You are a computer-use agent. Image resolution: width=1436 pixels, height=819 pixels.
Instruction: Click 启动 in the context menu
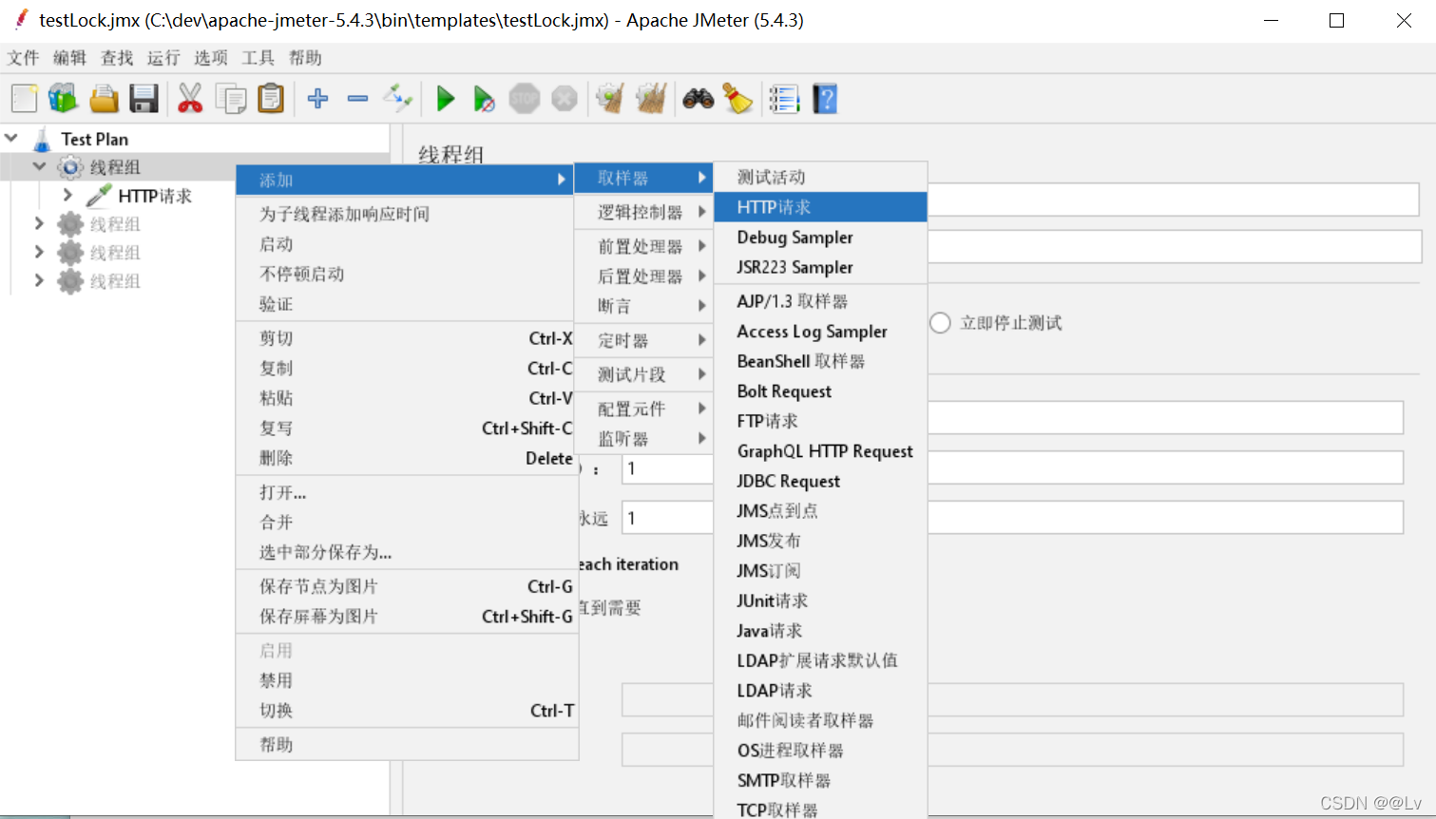(407, 244)
